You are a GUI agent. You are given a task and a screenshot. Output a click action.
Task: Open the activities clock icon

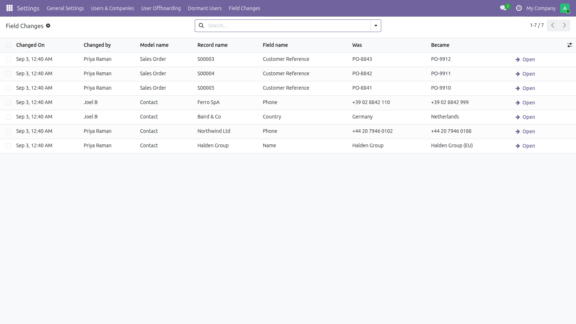pos(519,8)
